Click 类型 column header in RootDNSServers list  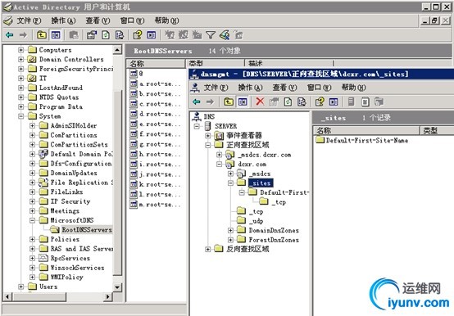[216, 63]
